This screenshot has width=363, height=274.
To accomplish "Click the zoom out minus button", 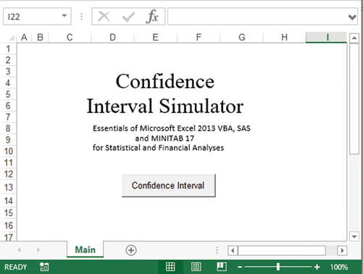I will pos(240,267).
